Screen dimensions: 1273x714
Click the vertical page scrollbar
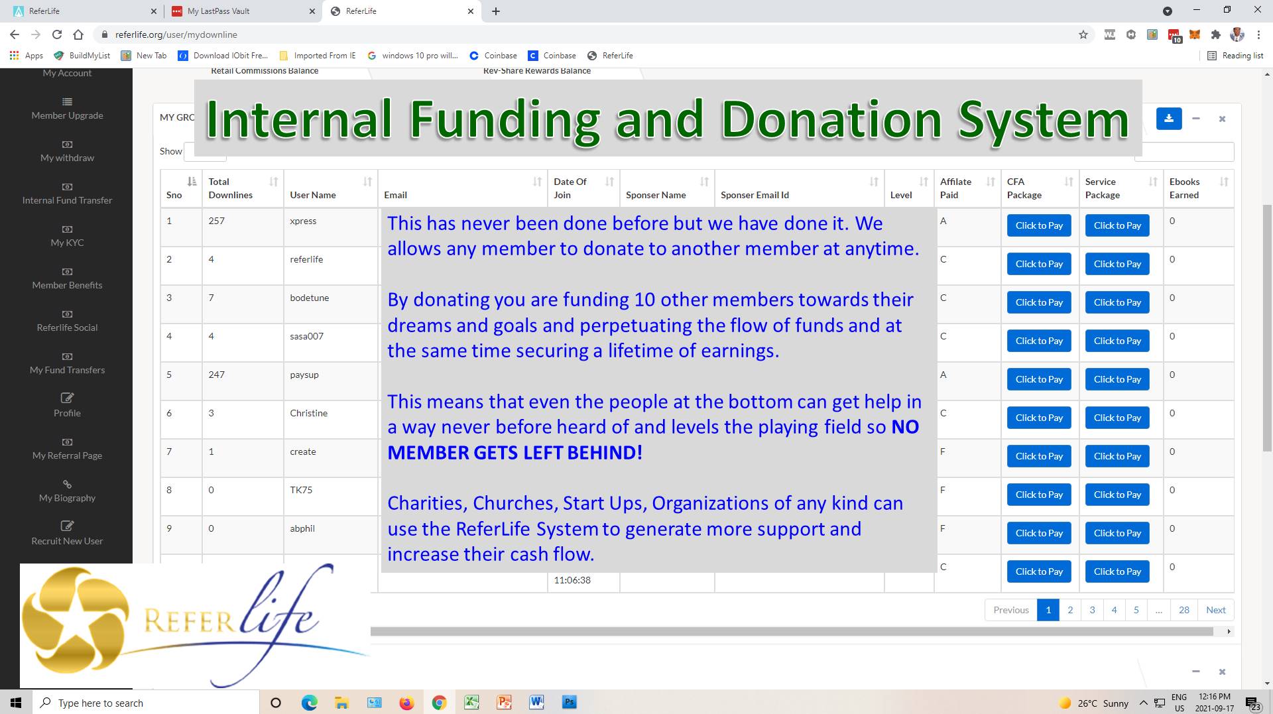point(1267,328)
